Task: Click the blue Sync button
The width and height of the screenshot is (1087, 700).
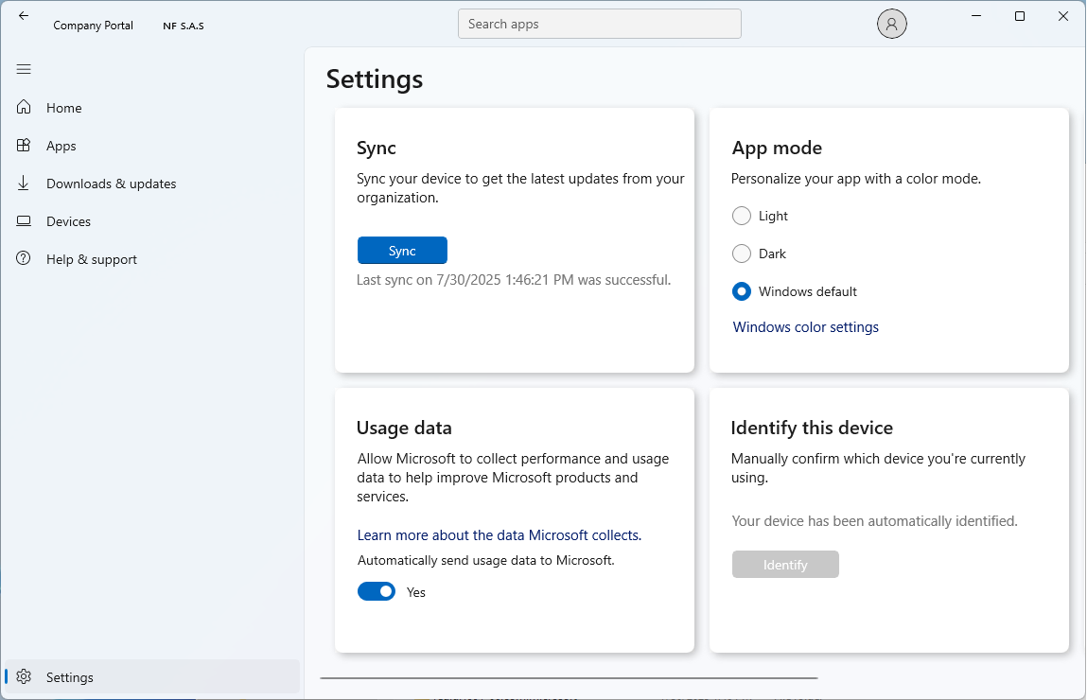Action: pos(402,250)
